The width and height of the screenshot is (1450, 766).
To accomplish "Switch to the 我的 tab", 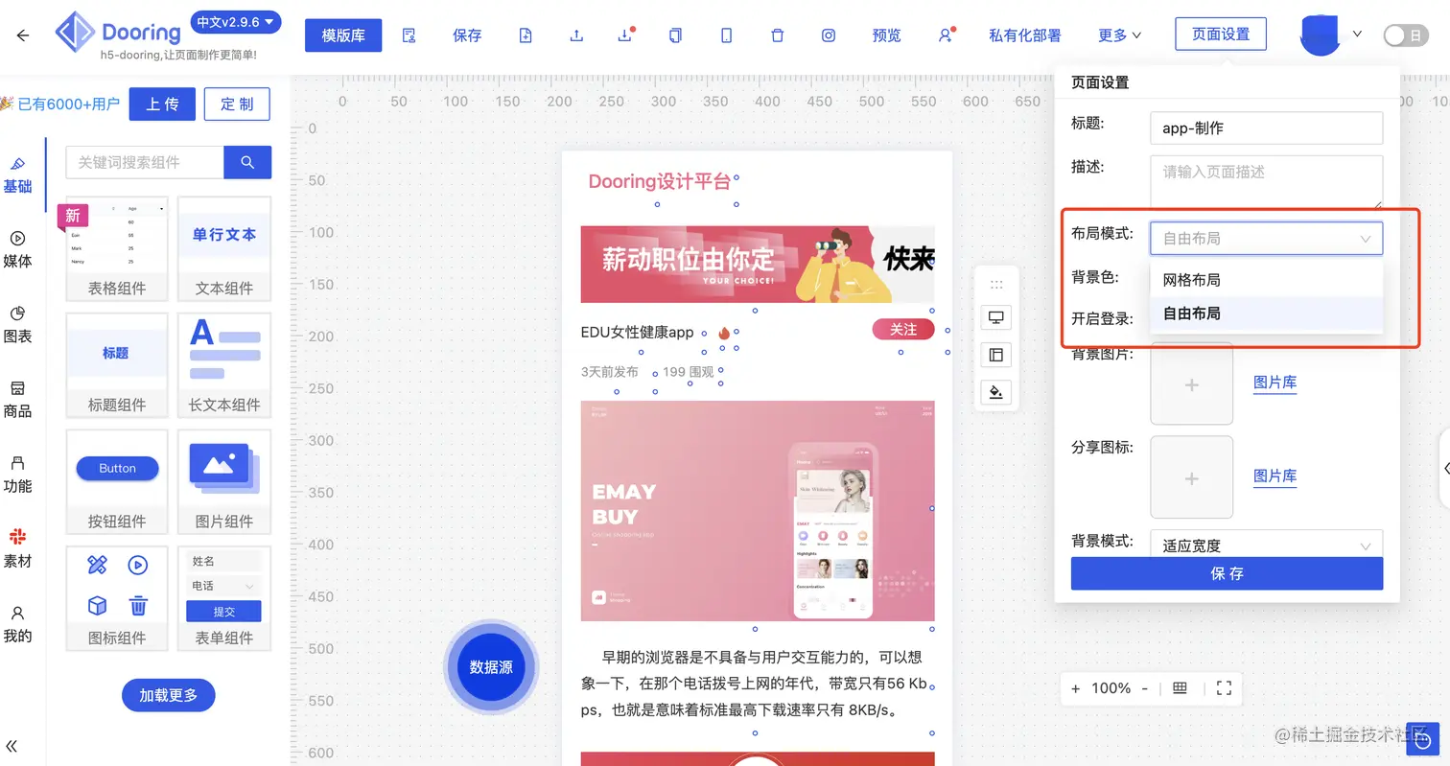I will click(17, 623).
